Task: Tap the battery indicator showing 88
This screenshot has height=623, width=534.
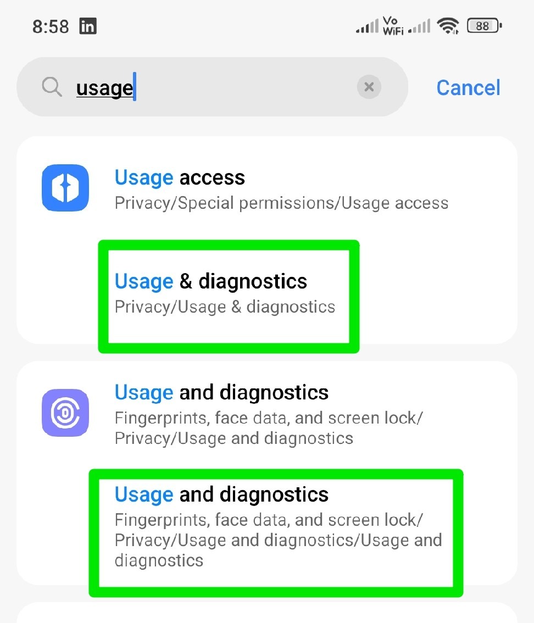Action: tap(482, 25)
